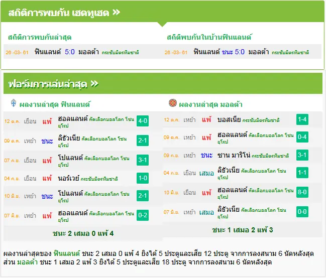Click มอลต้า green link in the summary paragraph

(x=27, y=262)
